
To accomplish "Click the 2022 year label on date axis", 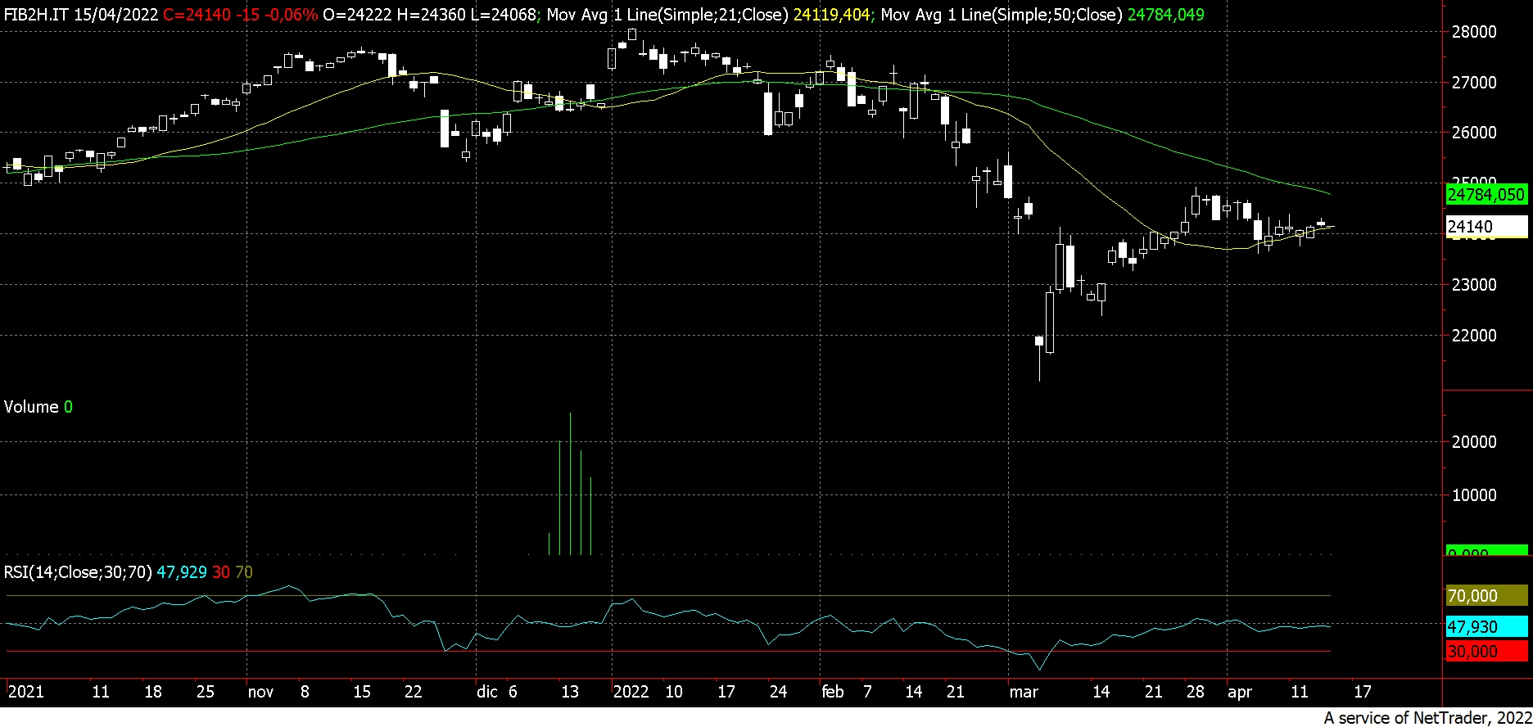I will (631, 693).
